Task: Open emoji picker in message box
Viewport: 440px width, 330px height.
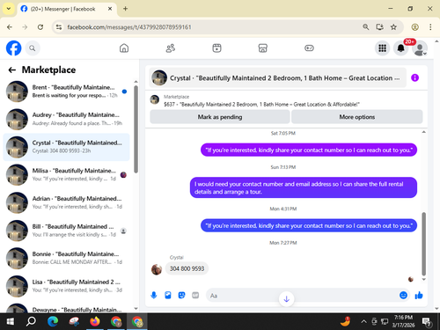Action: click(404, 295)
